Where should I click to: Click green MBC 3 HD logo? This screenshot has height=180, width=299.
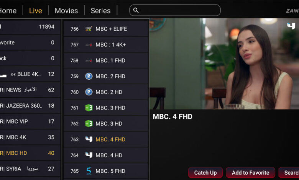click(89, 124)
